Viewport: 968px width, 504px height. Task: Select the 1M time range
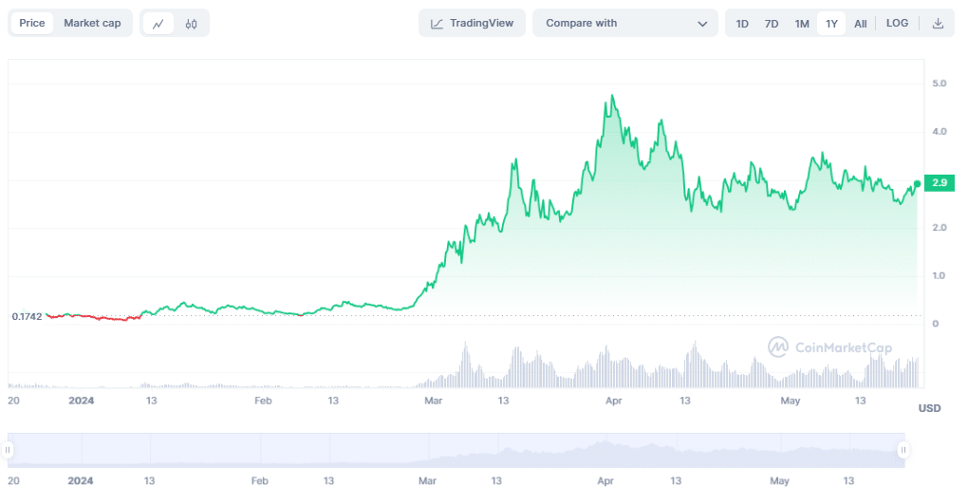pos(802,23)
